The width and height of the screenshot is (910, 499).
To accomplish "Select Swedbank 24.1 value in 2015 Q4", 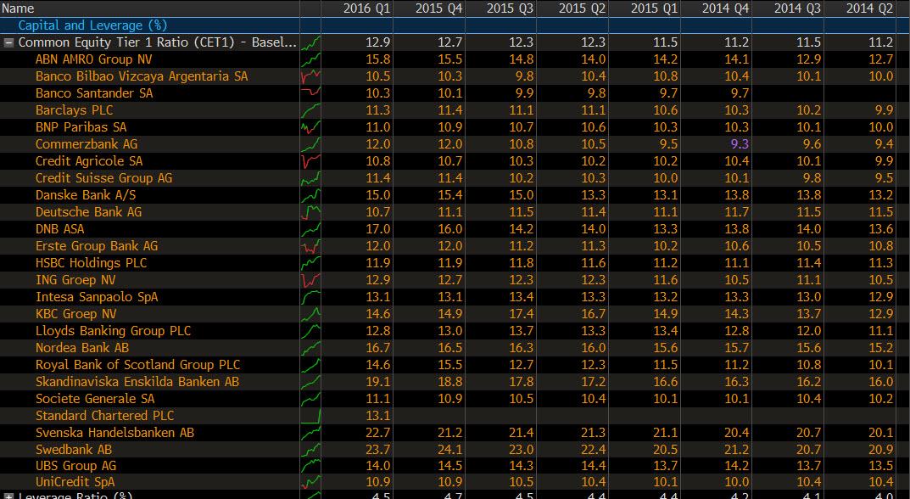I will 450,450.
